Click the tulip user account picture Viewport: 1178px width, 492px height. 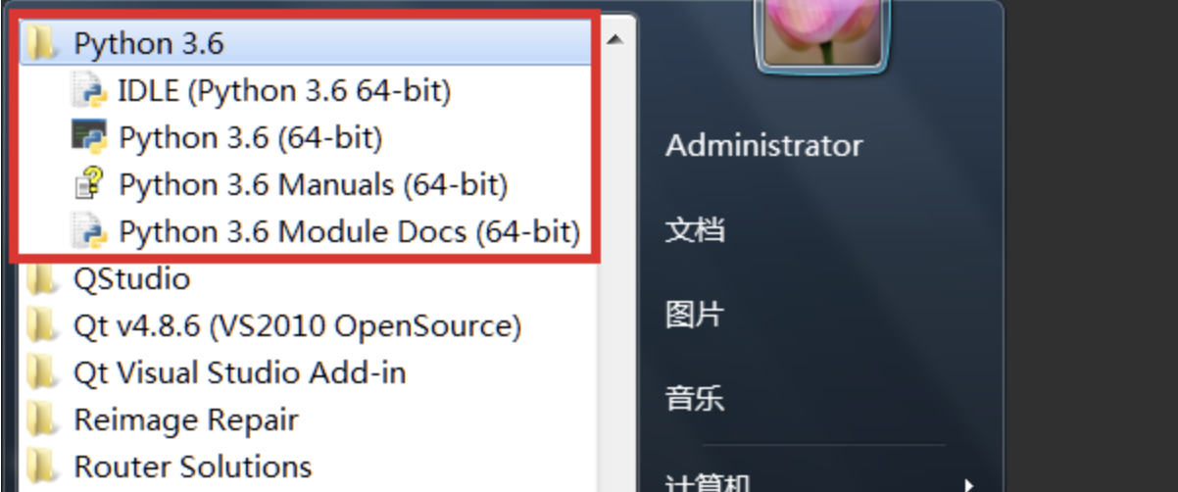click(824, 29)
